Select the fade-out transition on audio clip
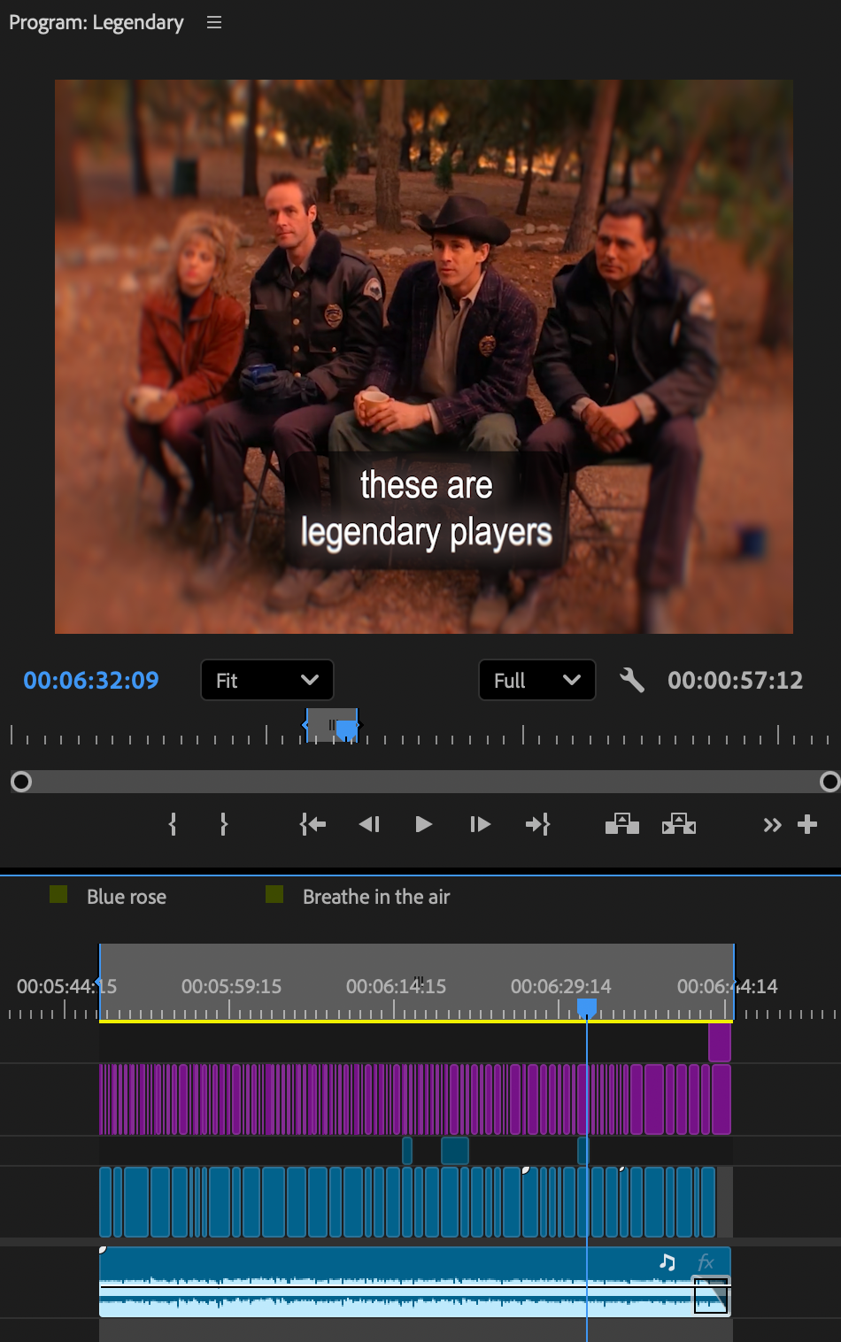Screen dimensions: 841x1342 coord(711,1297)
